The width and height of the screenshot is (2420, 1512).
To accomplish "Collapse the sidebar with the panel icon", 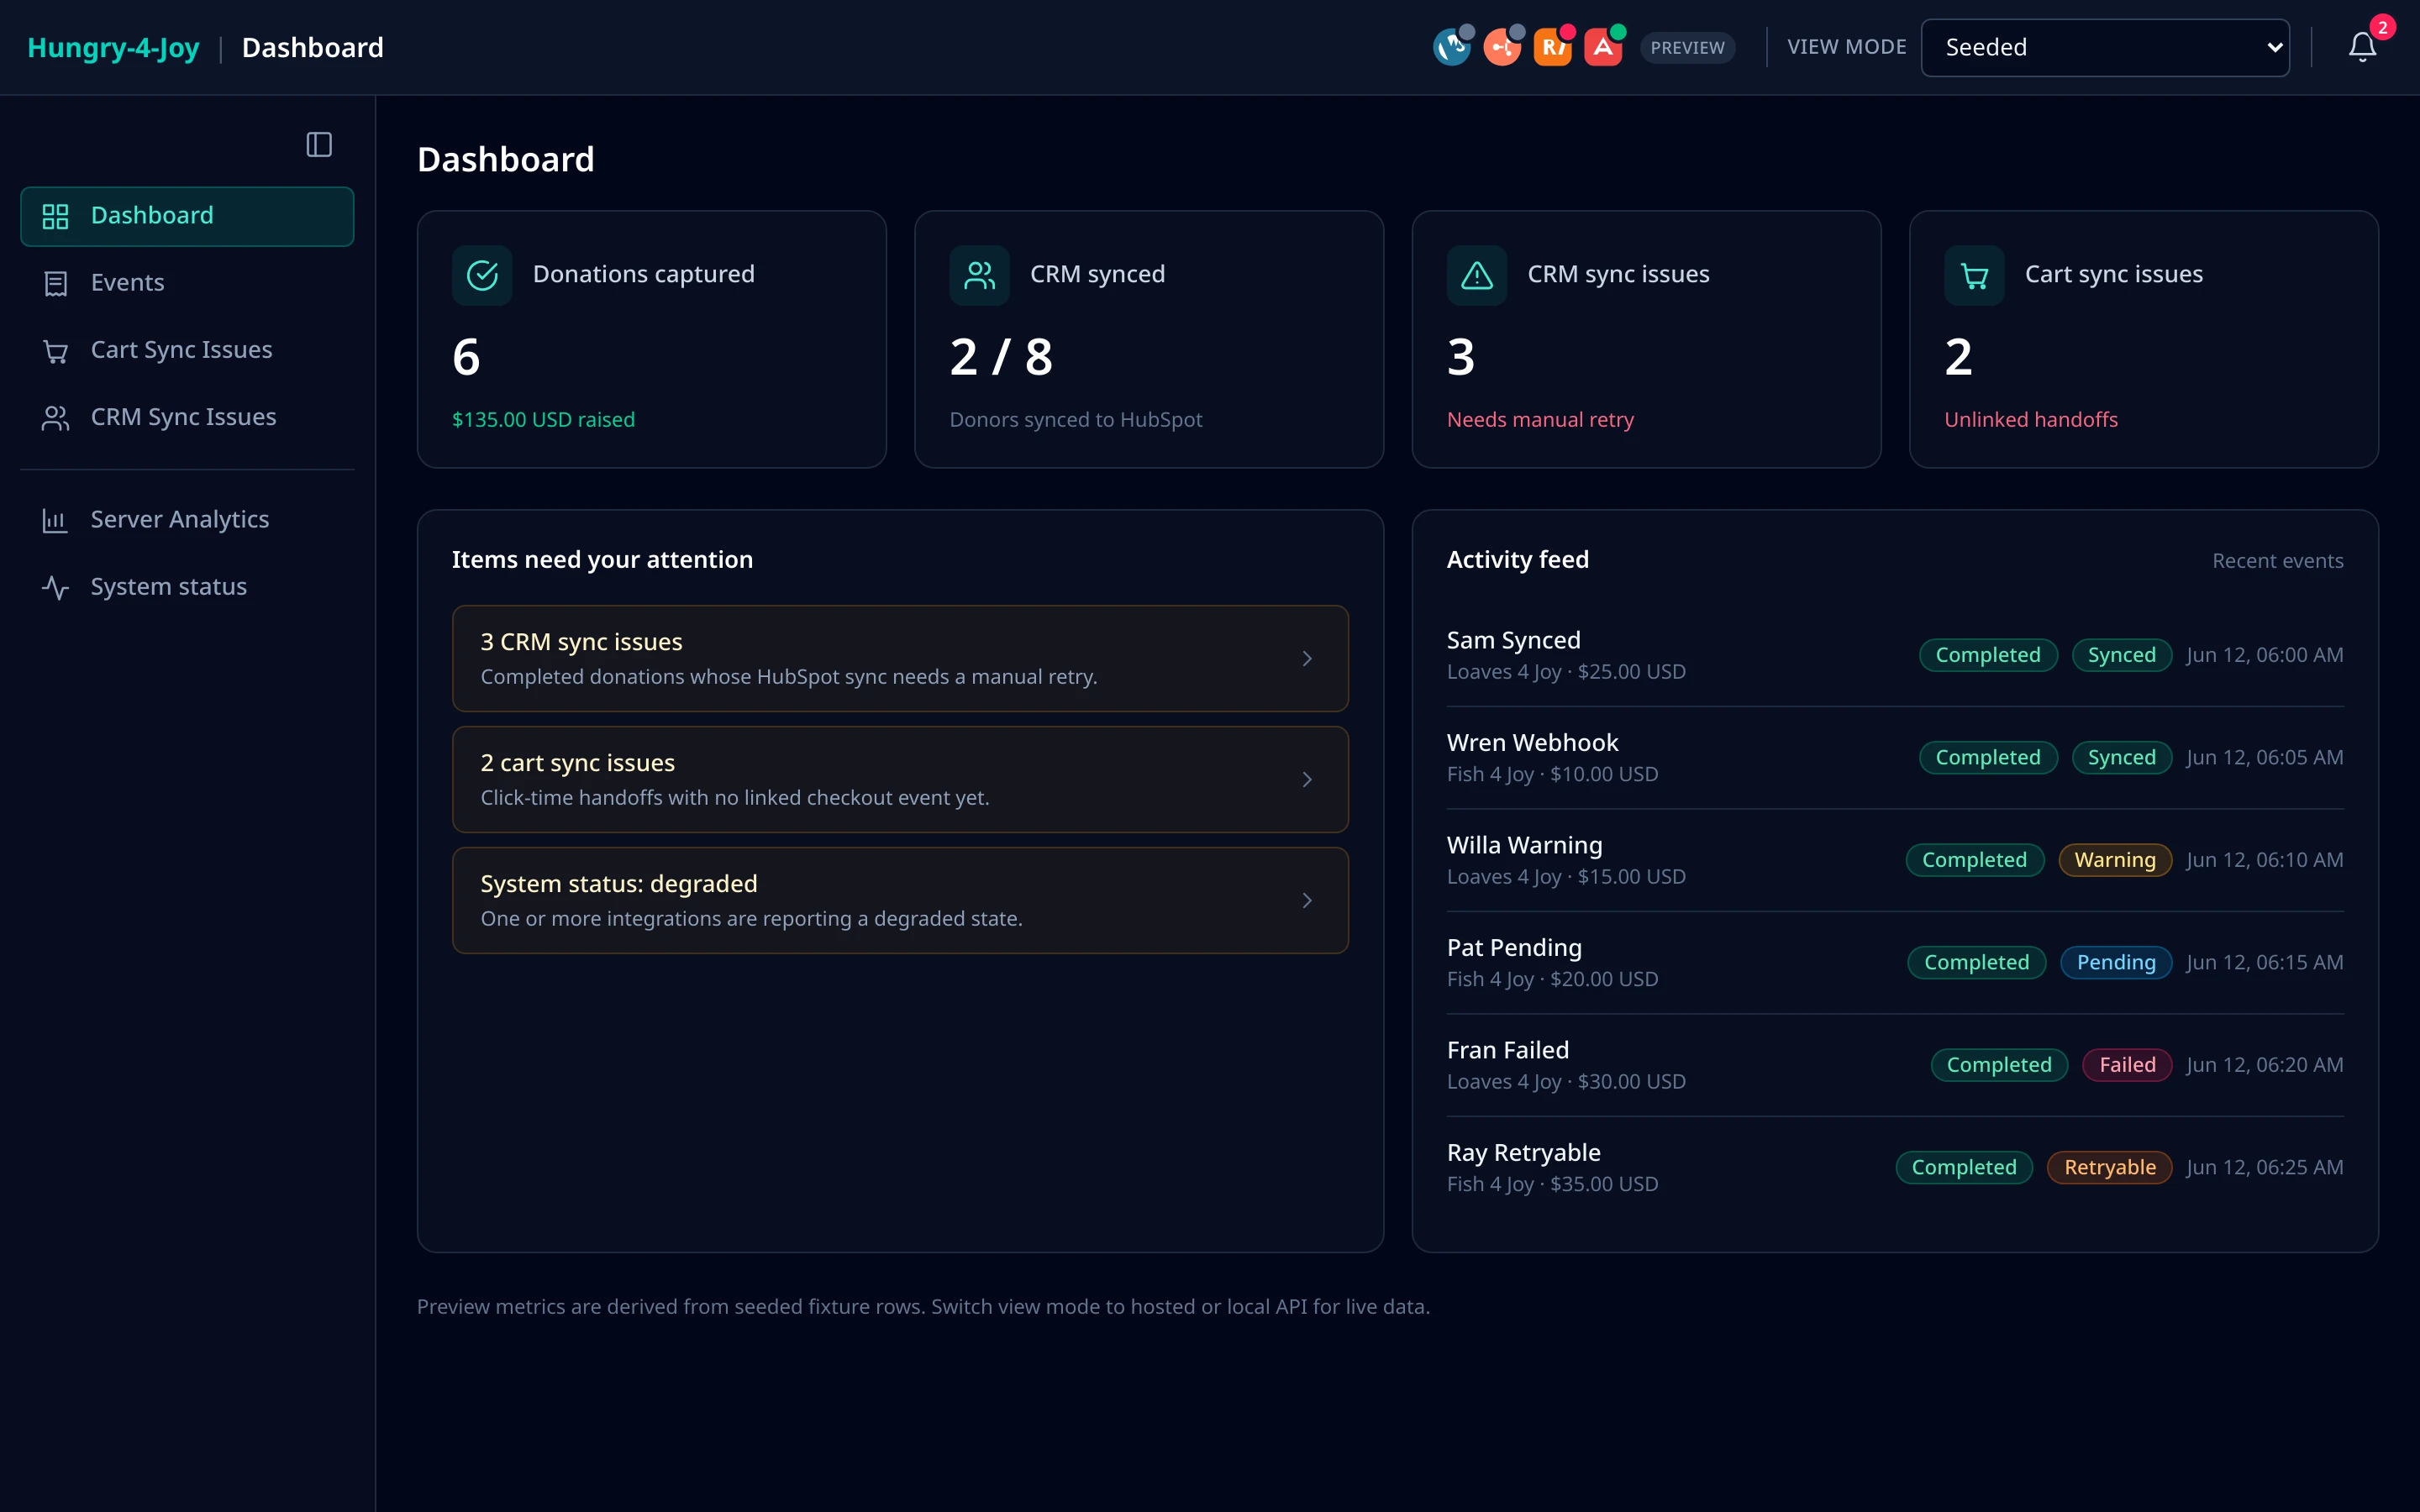I will tap(319, 145).
